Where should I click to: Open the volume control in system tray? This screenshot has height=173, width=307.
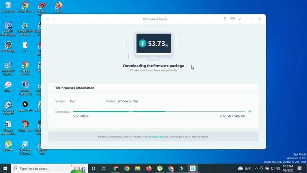click(x=278, y=169)
